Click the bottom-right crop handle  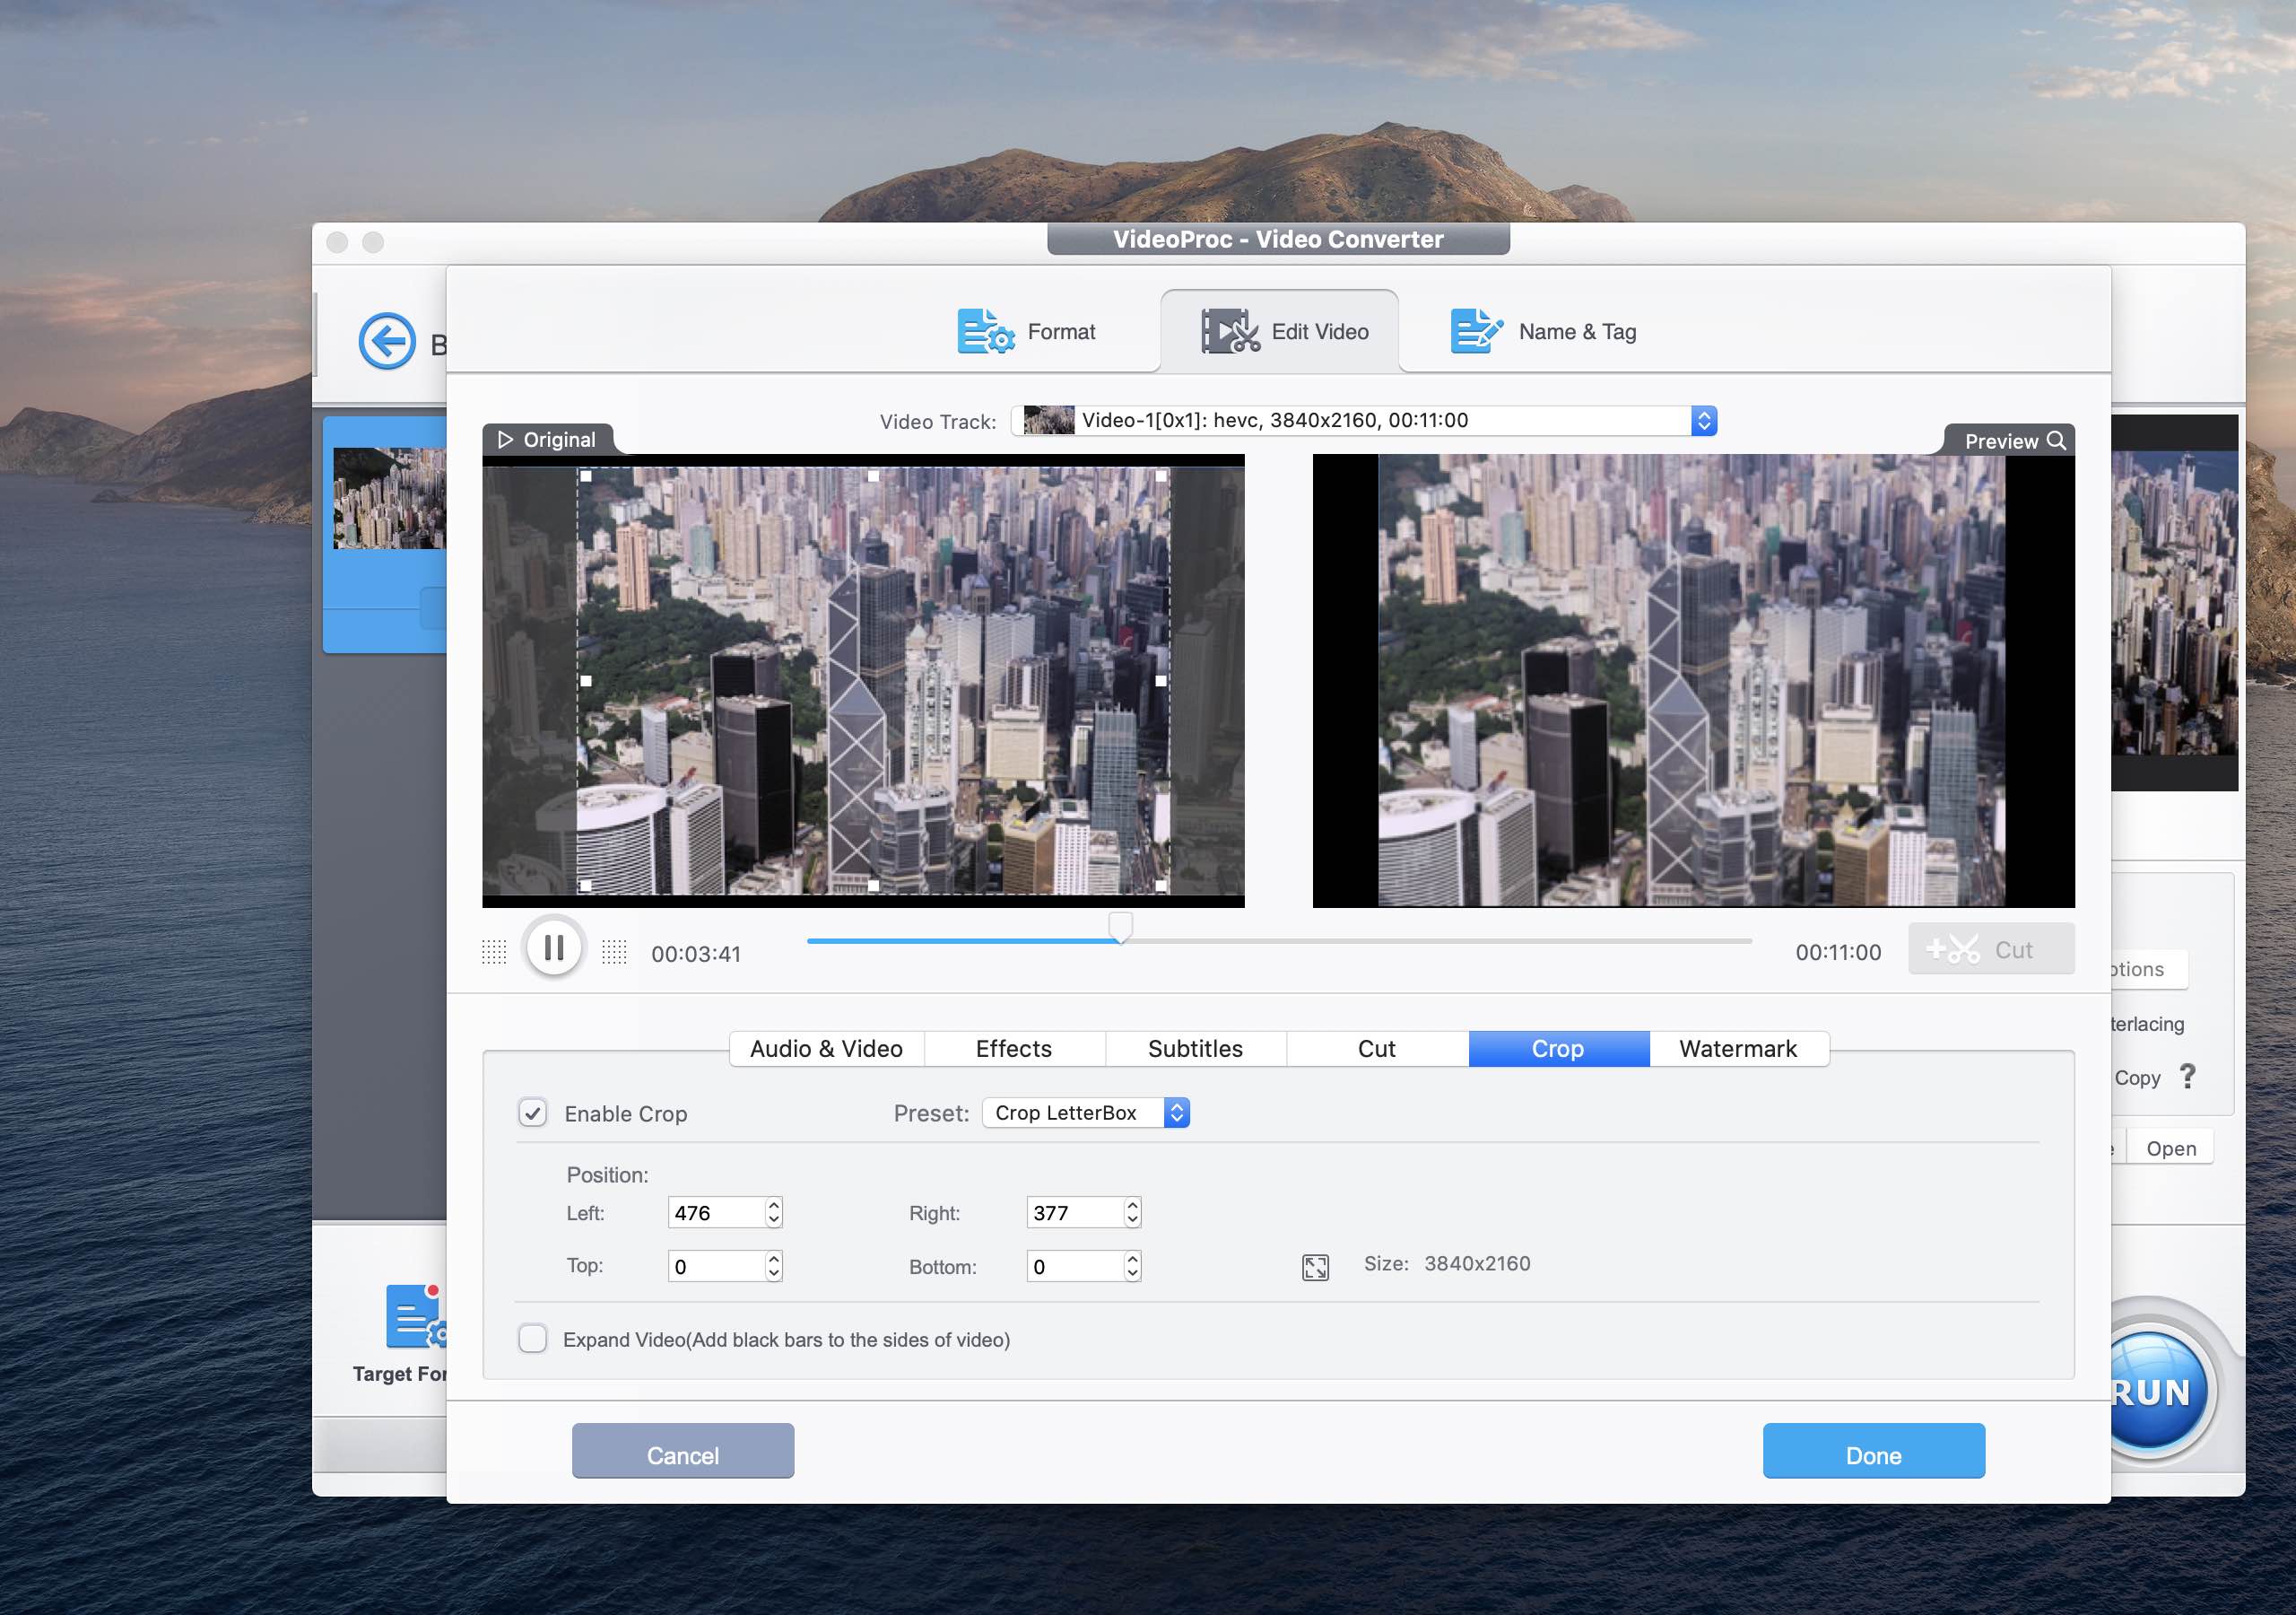coord(1161,886)
